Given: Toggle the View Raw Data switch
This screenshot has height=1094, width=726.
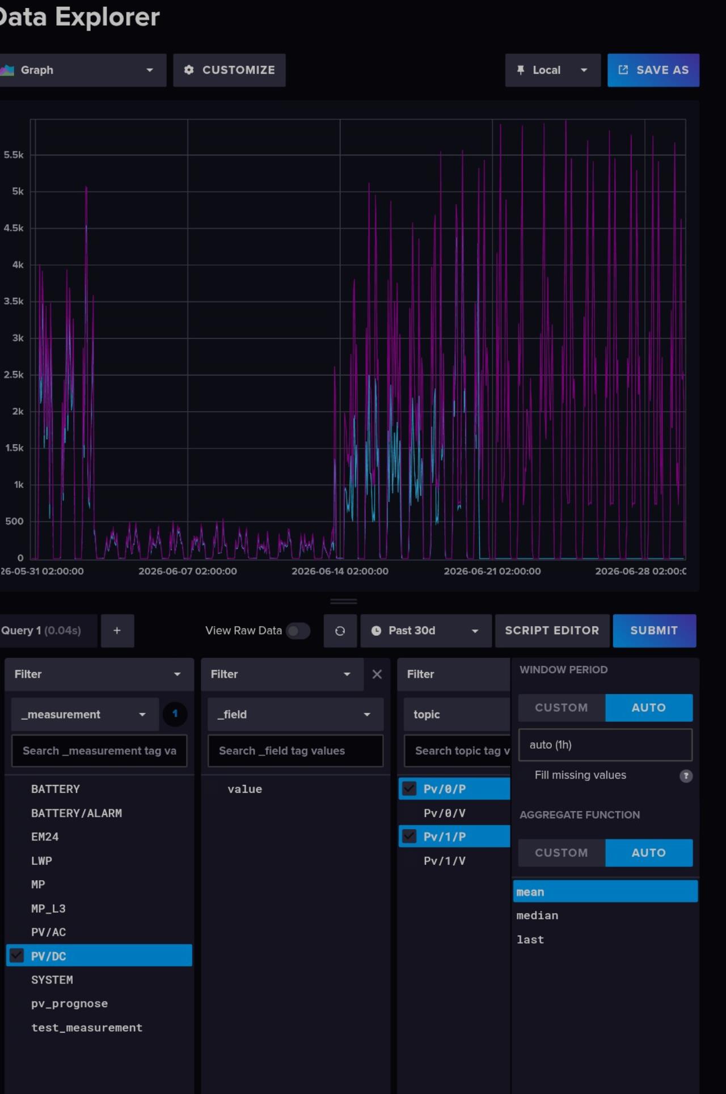Looking at the screenshot, I should click(x=298, y=631).
